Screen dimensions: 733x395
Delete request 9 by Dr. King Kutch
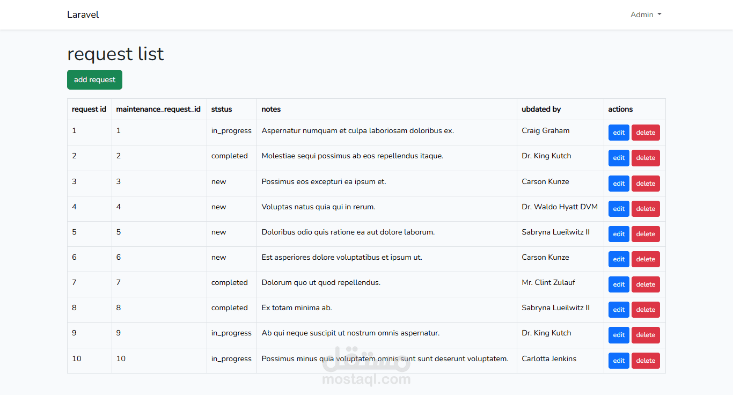pos(646,335)
